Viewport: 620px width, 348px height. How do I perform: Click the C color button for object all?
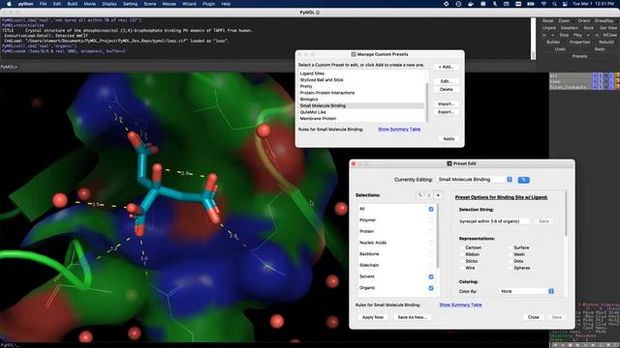617,75
